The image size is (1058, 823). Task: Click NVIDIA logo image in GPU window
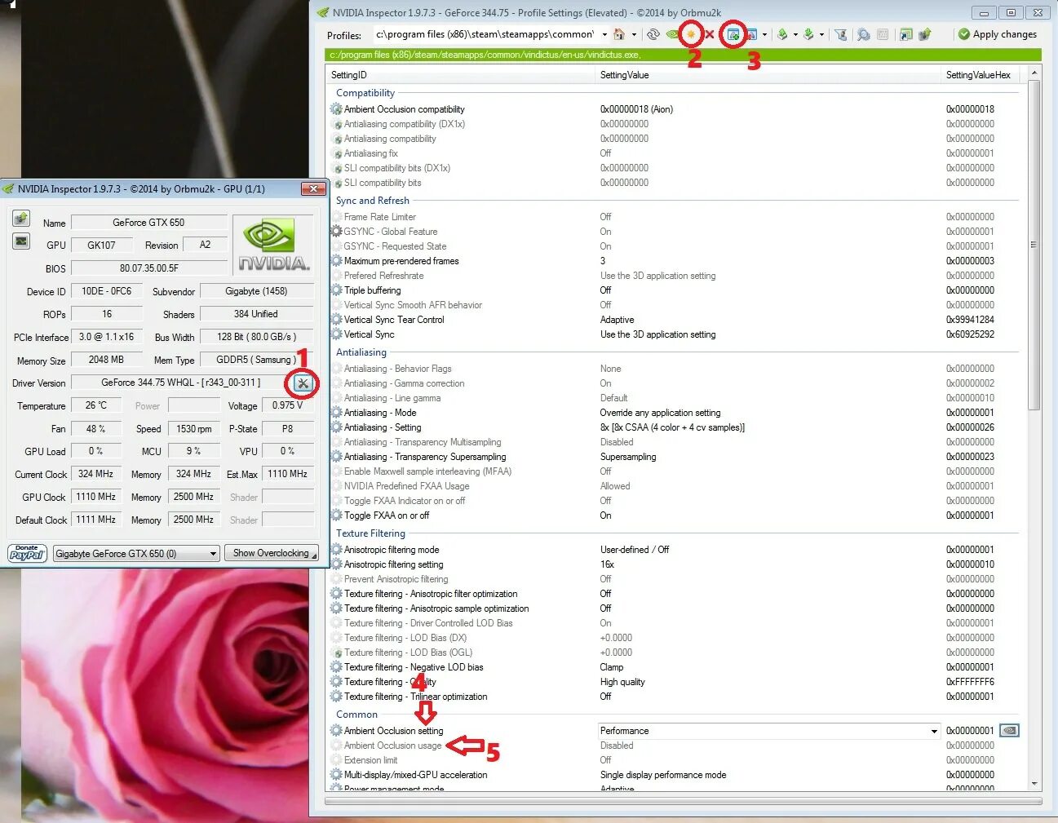click(273, 245)
